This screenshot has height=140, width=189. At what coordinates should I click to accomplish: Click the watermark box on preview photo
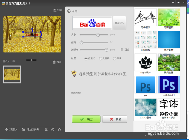tap(32, 34)
